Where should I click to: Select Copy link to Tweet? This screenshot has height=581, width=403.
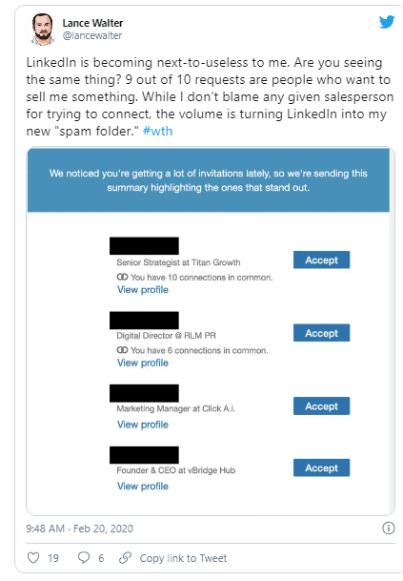pos(183,558)
